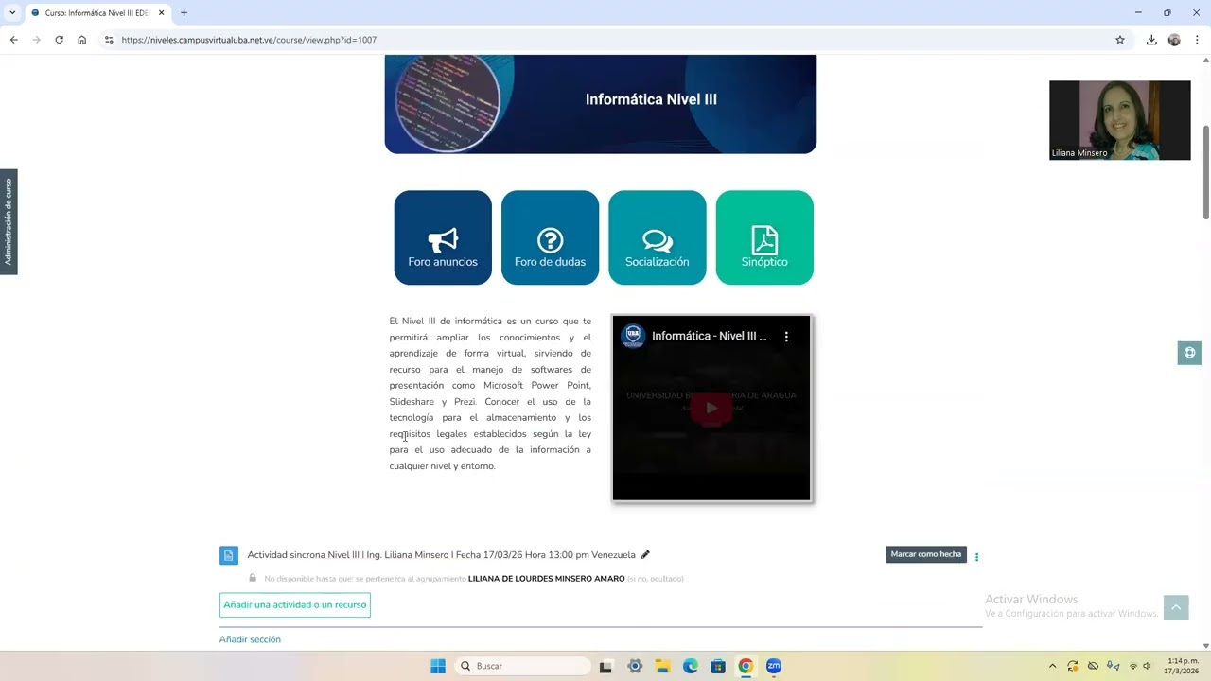Click LILIANA DE LOURDES MINSERO AMARO group text

click(x=546, y=578)
